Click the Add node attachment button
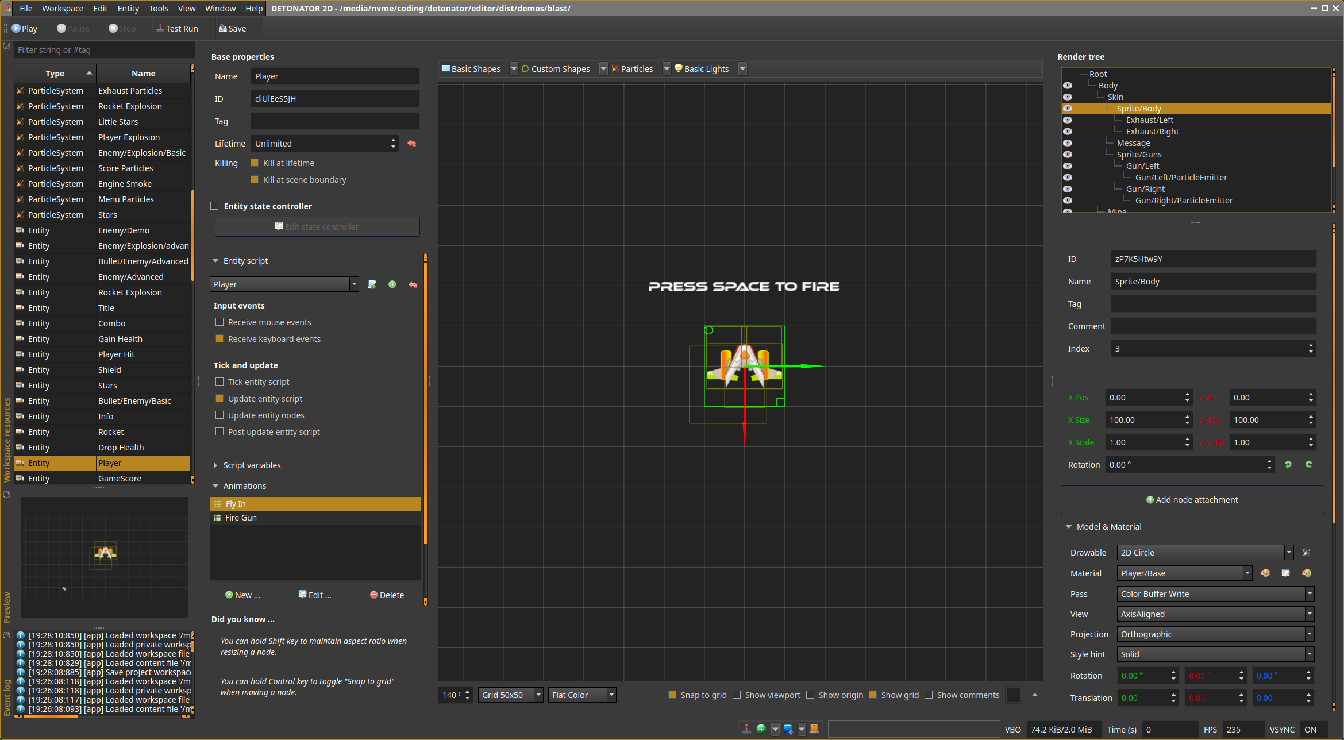 tap(1192, 500)
